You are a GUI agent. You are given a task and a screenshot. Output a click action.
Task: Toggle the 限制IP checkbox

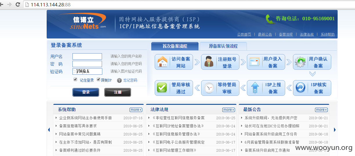(99, 79)
